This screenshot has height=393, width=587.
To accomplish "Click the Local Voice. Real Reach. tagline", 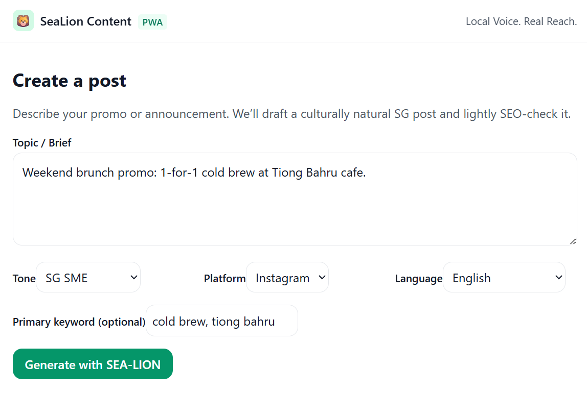I will (x=521, y=21).
